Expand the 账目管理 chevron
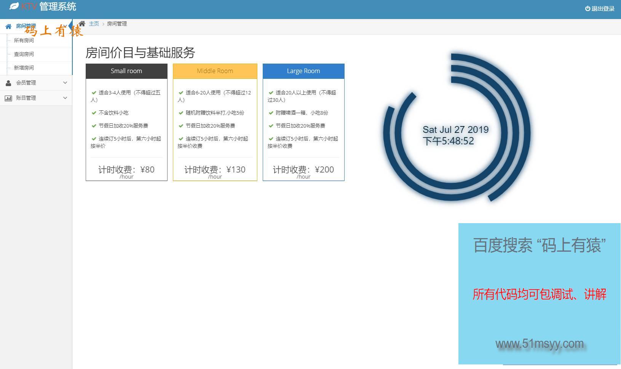 [x=65, y=98]
